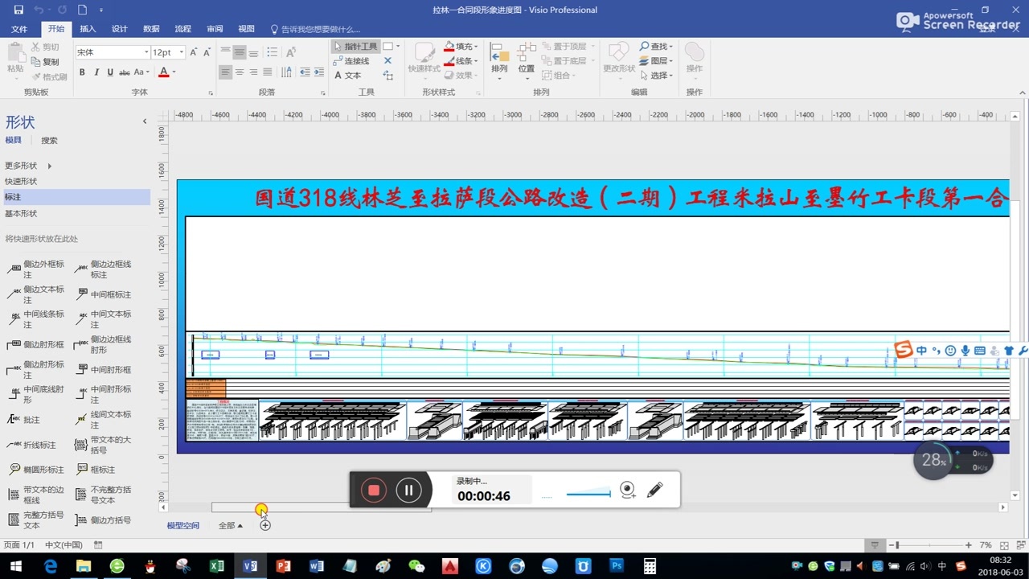
Task: Toggle align text right
Action: point(254,72)
